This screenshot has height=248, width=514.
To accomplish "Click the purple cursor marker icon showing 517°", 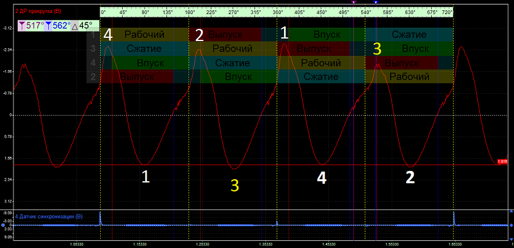I will click(22, 26).
